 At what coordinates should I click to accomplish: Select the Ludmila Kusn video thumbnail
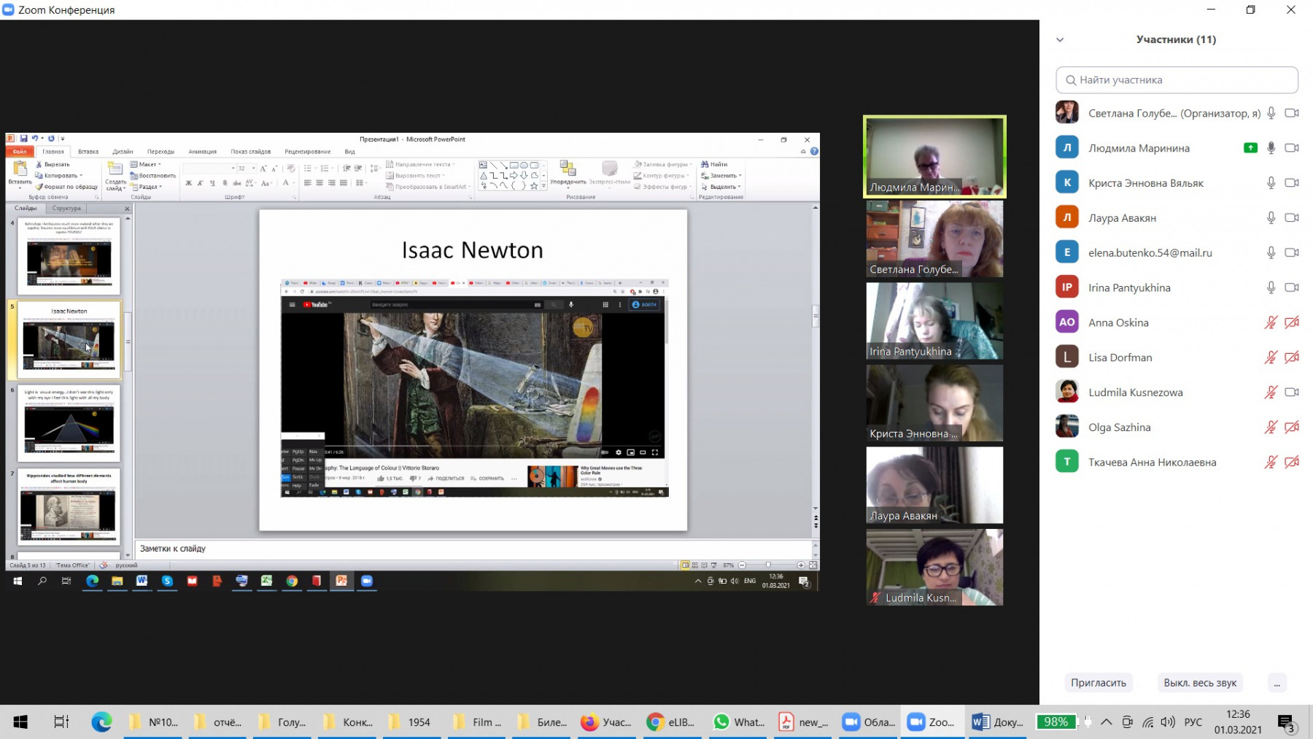pos(934,568)
